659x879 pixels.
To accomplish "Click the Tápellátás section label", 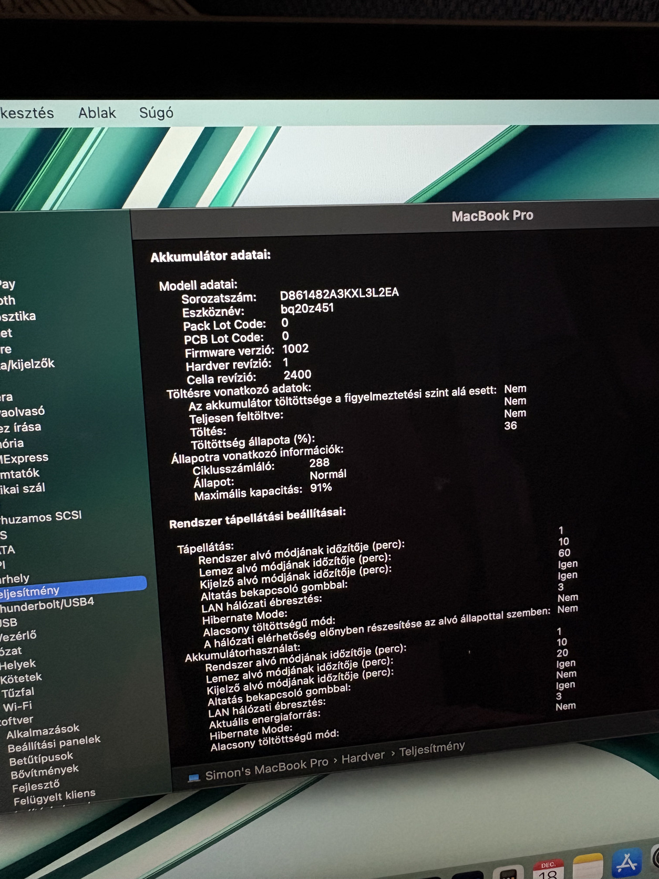I will click(205, 548).
